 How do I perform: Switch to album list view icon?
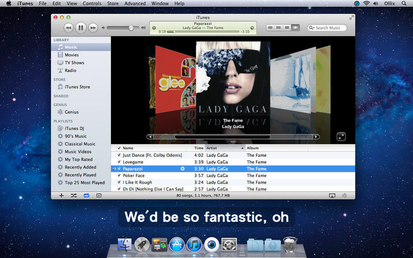(278, 28)
